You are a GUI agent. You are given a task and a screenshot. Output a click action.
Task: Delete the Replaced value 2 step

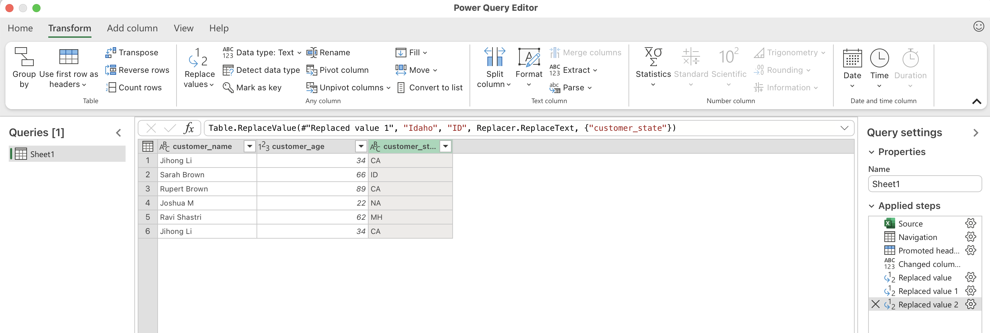875,304
